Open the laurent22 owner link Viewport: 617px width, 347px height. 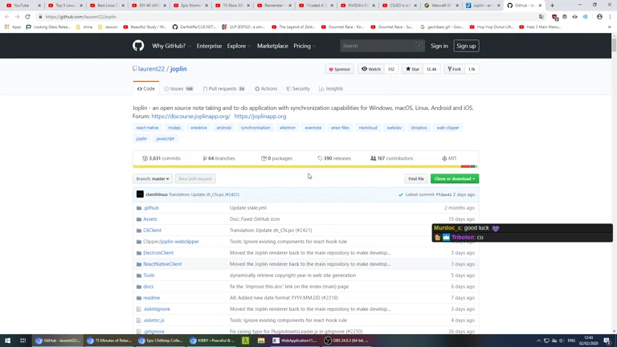[x=151, y=69]
